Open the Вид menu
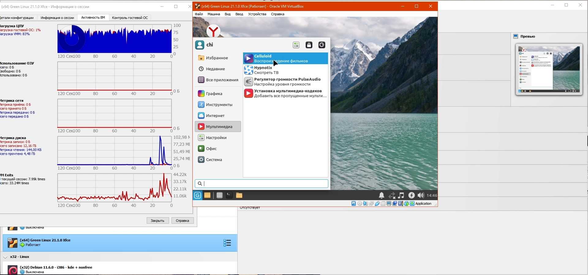This screenshot has height=275, width=588. pos(228,14)
